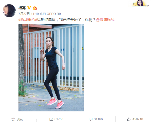Click the comment speech bubble icon

tap(91, 119)
